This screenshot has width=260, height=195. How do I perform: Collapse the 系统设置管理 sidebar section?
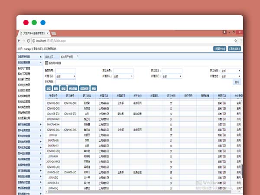[41, 62]
